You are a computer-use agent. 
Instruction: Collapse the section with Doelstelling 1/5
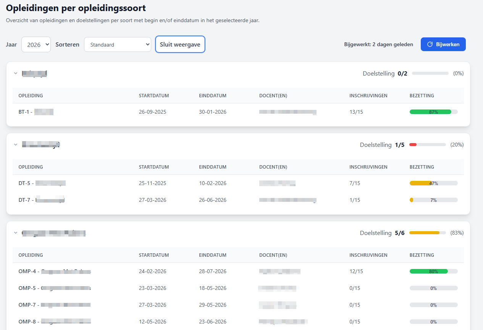[16, 145]
